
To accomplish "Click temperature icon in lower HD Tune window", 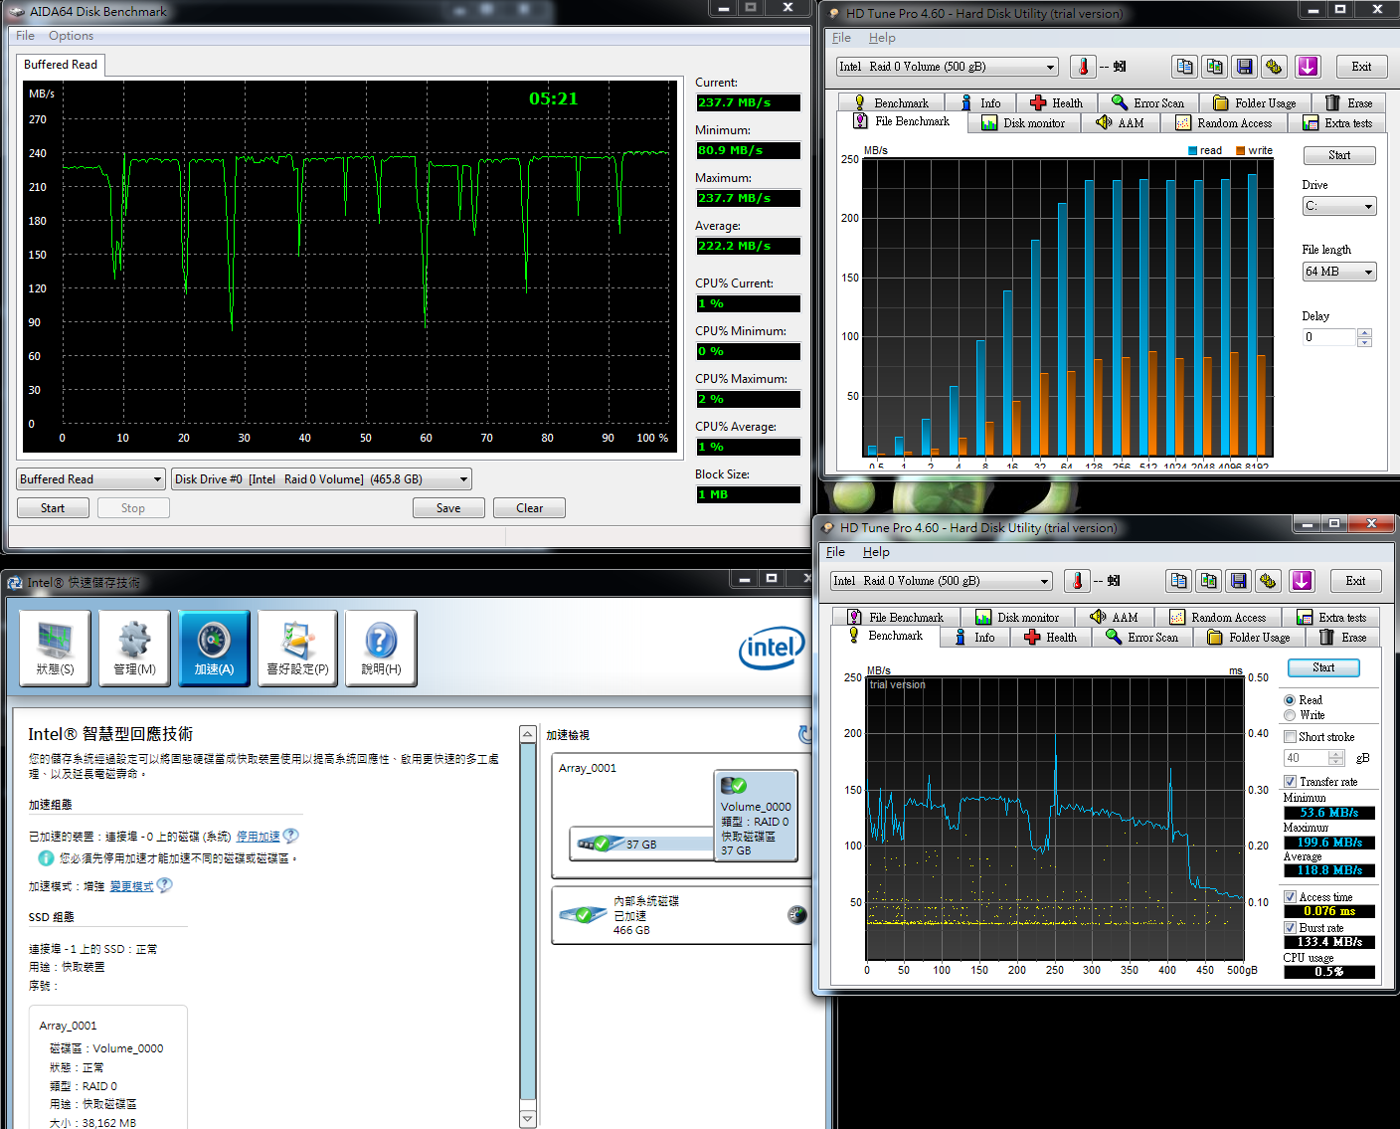I will pyautogui.click(x=1077, y=581).
